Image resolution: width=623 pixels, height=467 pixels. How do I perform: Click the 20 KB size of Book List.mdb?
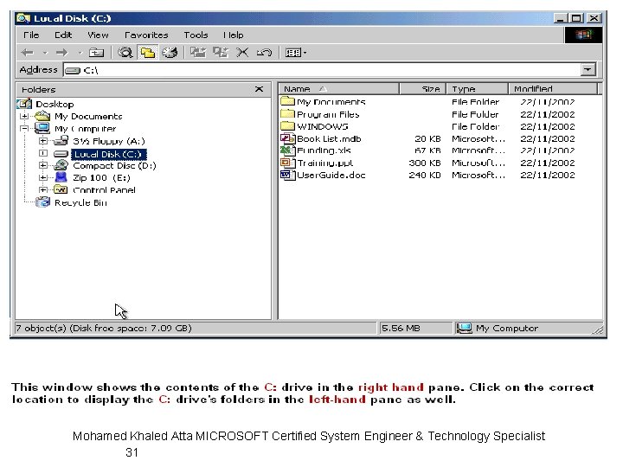pos(427,138)
